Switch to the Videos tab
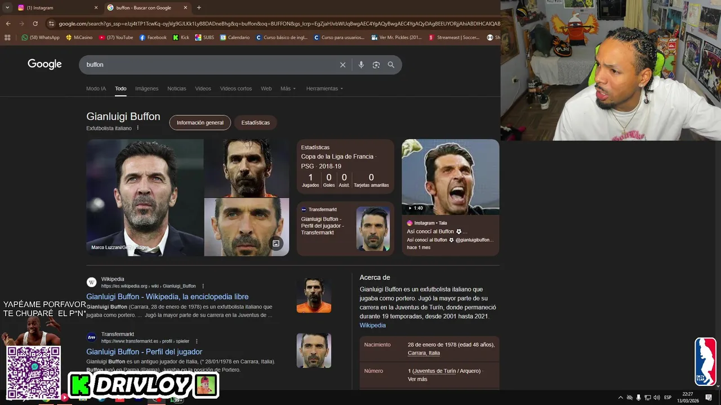The width and height of the screenshot is (721, 405). (203, 88)
